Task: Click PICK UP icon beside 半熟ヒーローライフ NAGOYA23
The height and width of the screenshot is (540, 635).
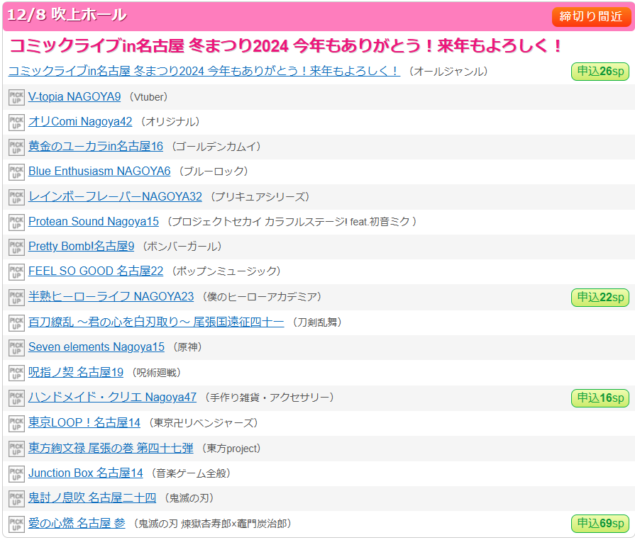Action: [16, 298]
